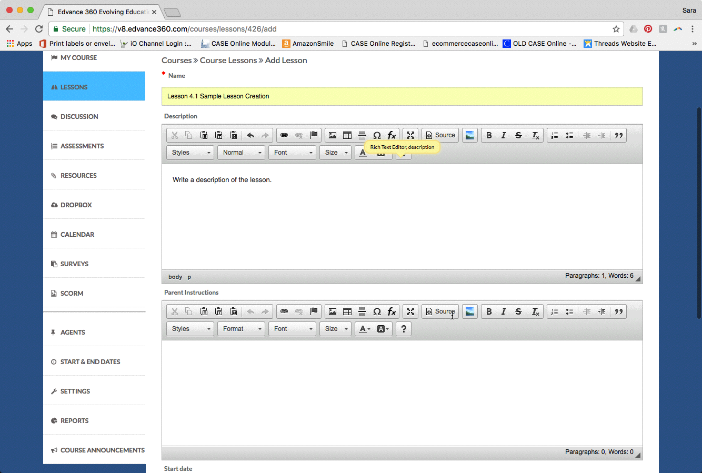Open the Size dropdown in Description editor
Screen dimensions: 702x473
point(335,153)
